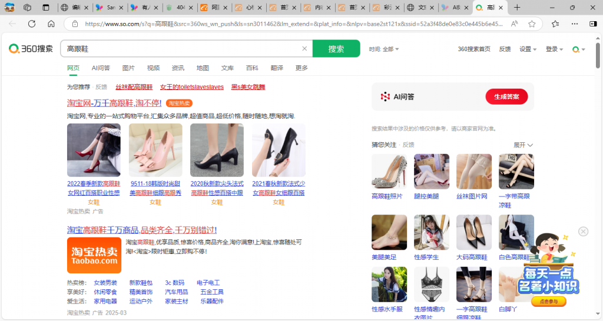Click the 点击参与 button on floating ad

point(549,302)
